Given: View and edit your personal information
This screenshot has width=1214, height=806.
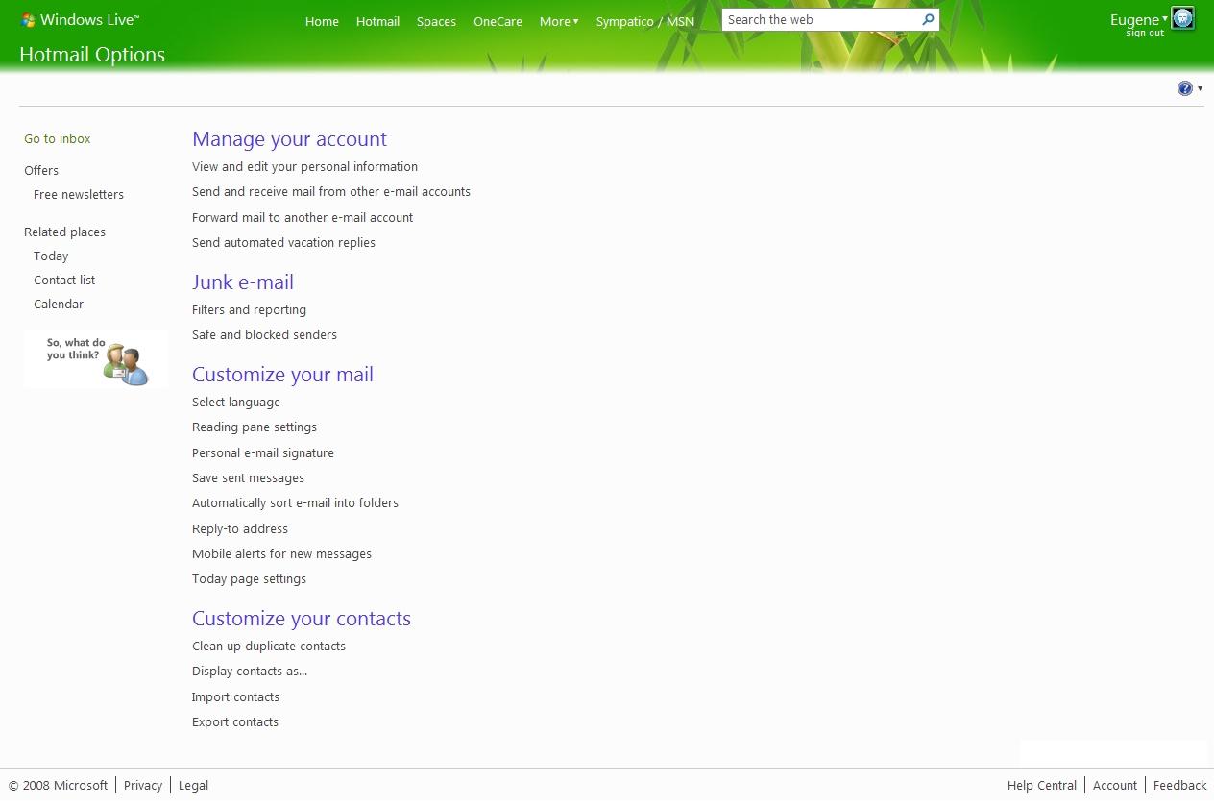Looking at the screenshot, I should pos(304,166).
